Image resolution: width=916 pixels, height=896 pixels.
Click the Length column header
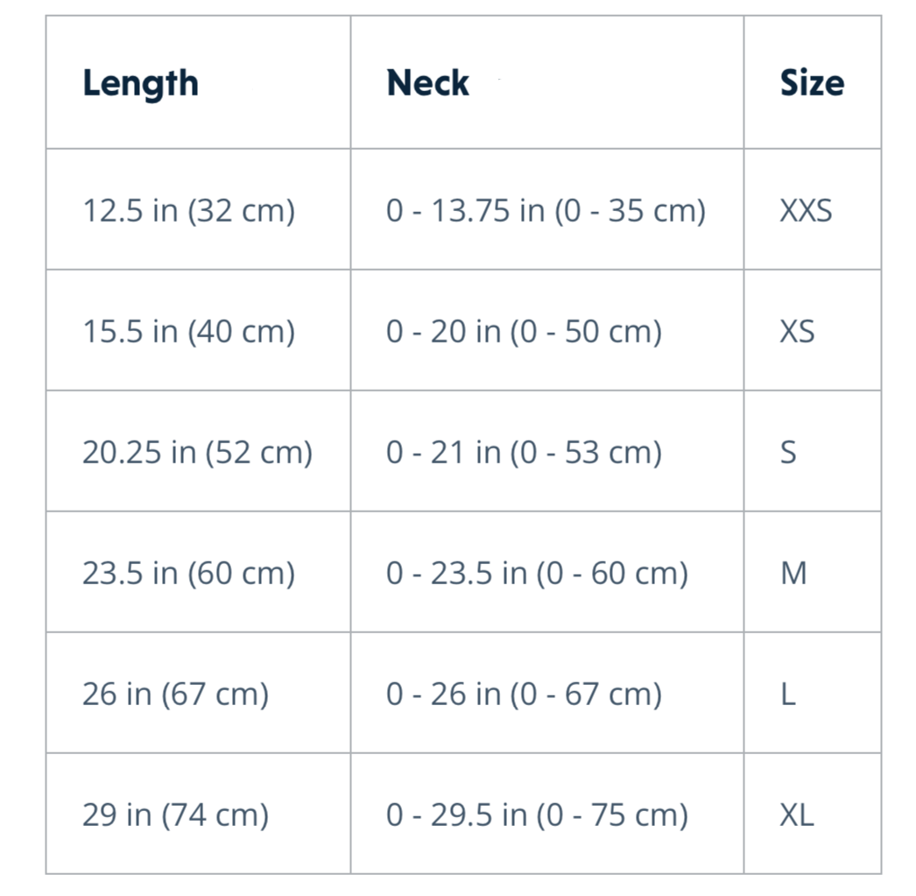(x=140, y=84)
